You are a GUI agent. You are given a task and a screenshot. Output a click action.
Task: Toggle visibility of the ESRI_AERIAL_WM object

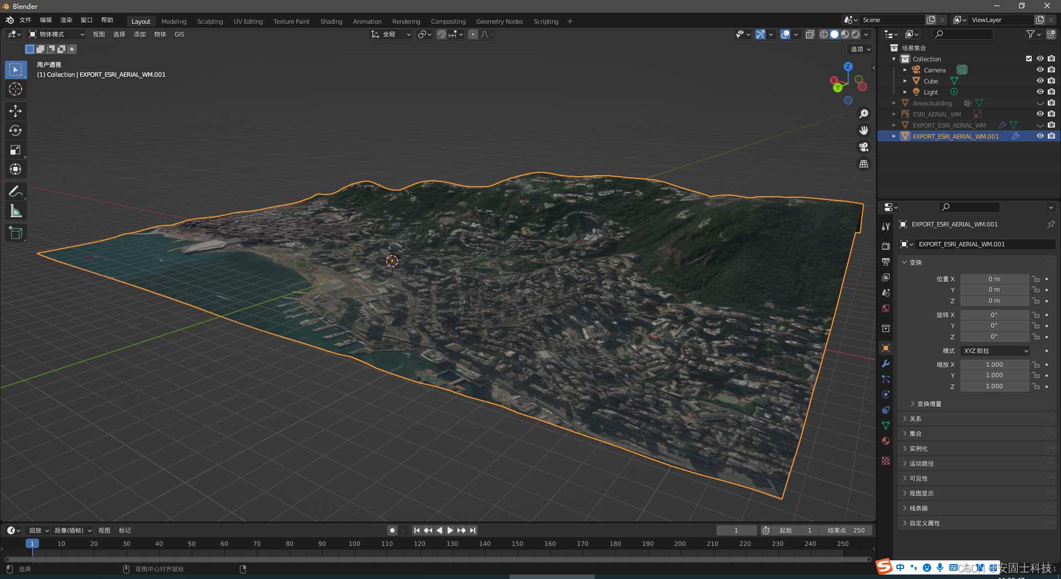1040,114
